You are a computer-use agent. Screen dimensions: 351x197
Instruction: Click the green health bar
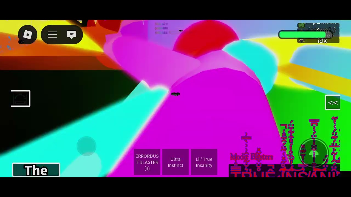pyautogui.click(x=305, y=35)
